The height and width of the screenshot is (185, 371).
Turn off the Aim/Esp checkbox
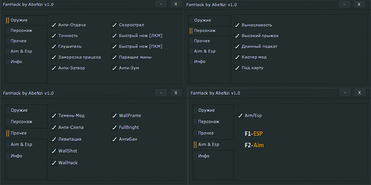(x=240, y=115)
